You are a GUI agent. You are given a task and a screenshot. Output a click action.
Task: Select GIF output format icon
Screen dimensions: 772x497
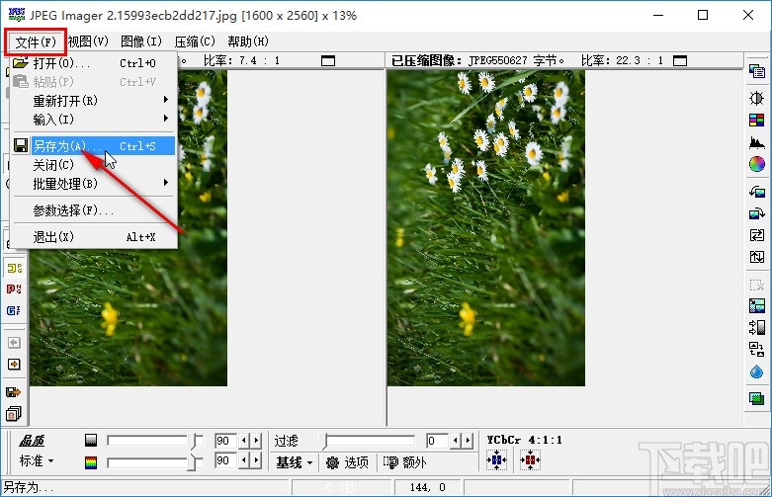point(14,310)
